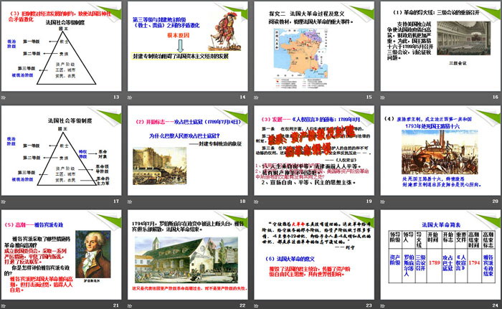Click slide number label "18"
Viewport: 502px width, 309px height.
click(242, 201)
